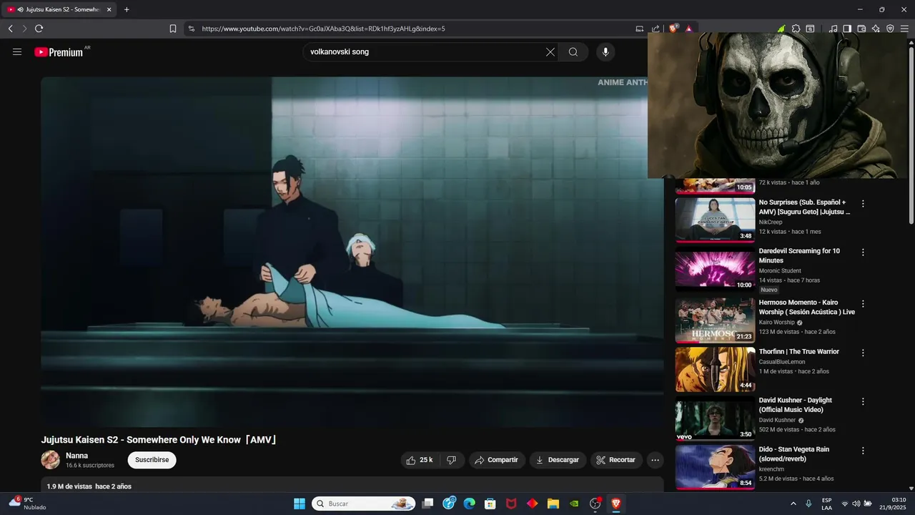Open No Surprises Suguru Geto thumbnail

715,220
